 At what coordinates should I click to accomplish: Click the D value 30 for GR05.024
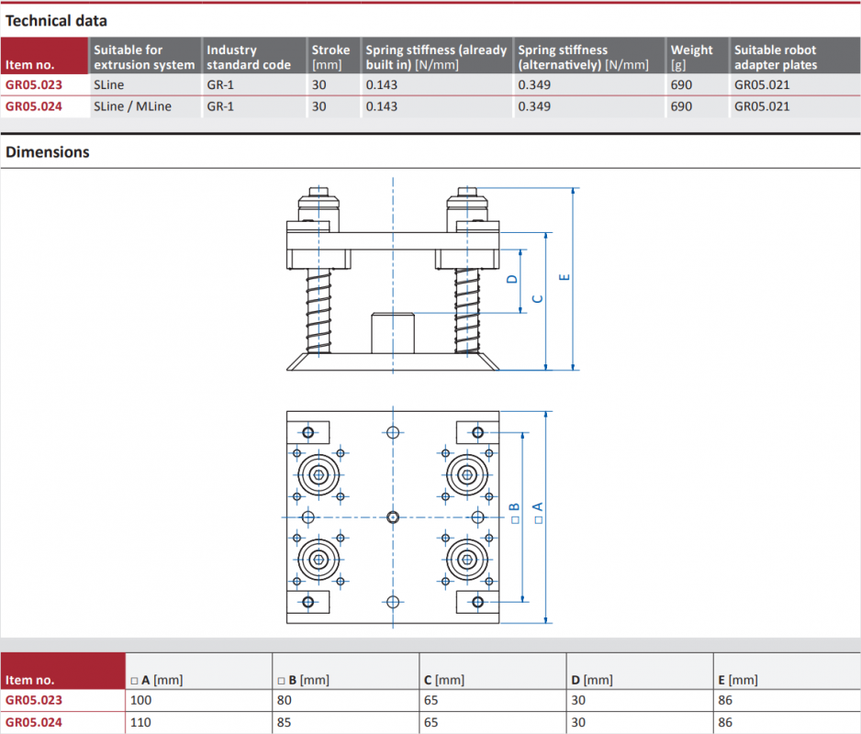point(578,722)
